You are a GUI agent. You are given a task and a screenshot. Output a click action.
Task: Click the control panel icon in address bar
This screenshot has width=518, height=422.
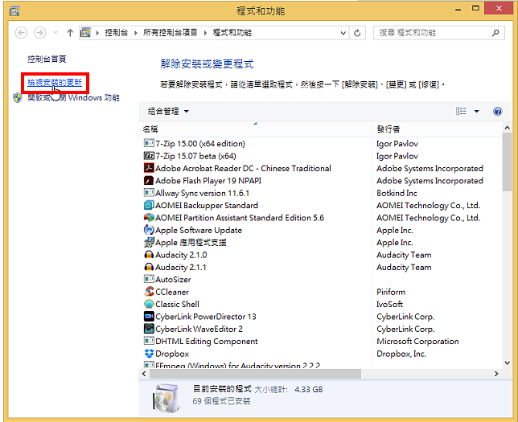click(85, 33)
